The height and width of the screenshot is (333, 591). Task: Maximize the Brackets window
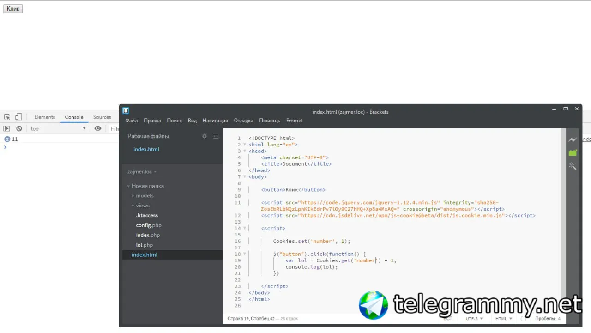(x=566, y=109)
